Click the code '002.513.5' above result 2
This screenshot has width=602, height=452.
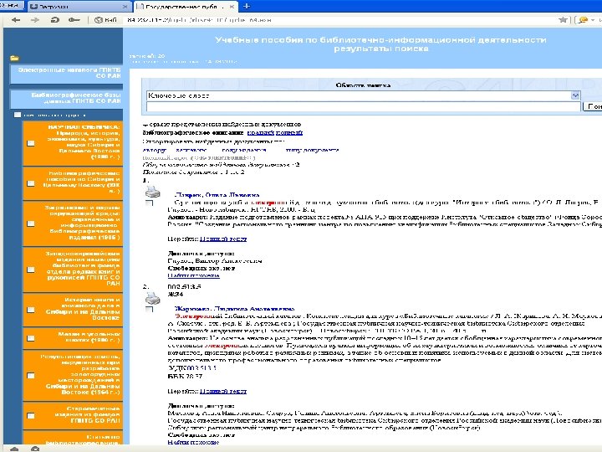(184, 286)
